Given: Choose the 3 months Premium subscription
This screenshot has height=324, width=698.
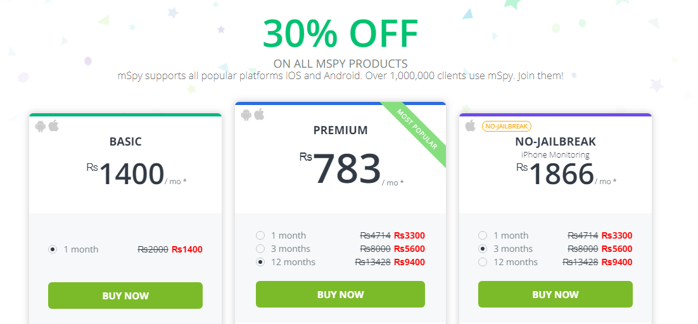Looking at the screenshot, I should coord(260,249).
